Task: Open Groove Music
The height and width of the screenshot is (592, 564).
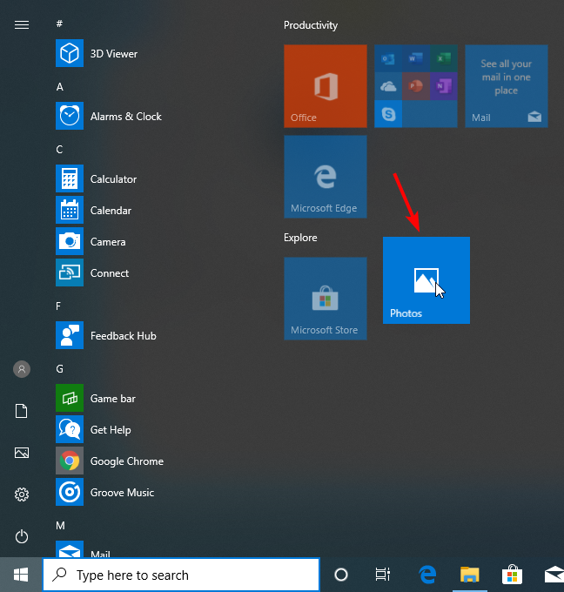Action: click(105, 492)
